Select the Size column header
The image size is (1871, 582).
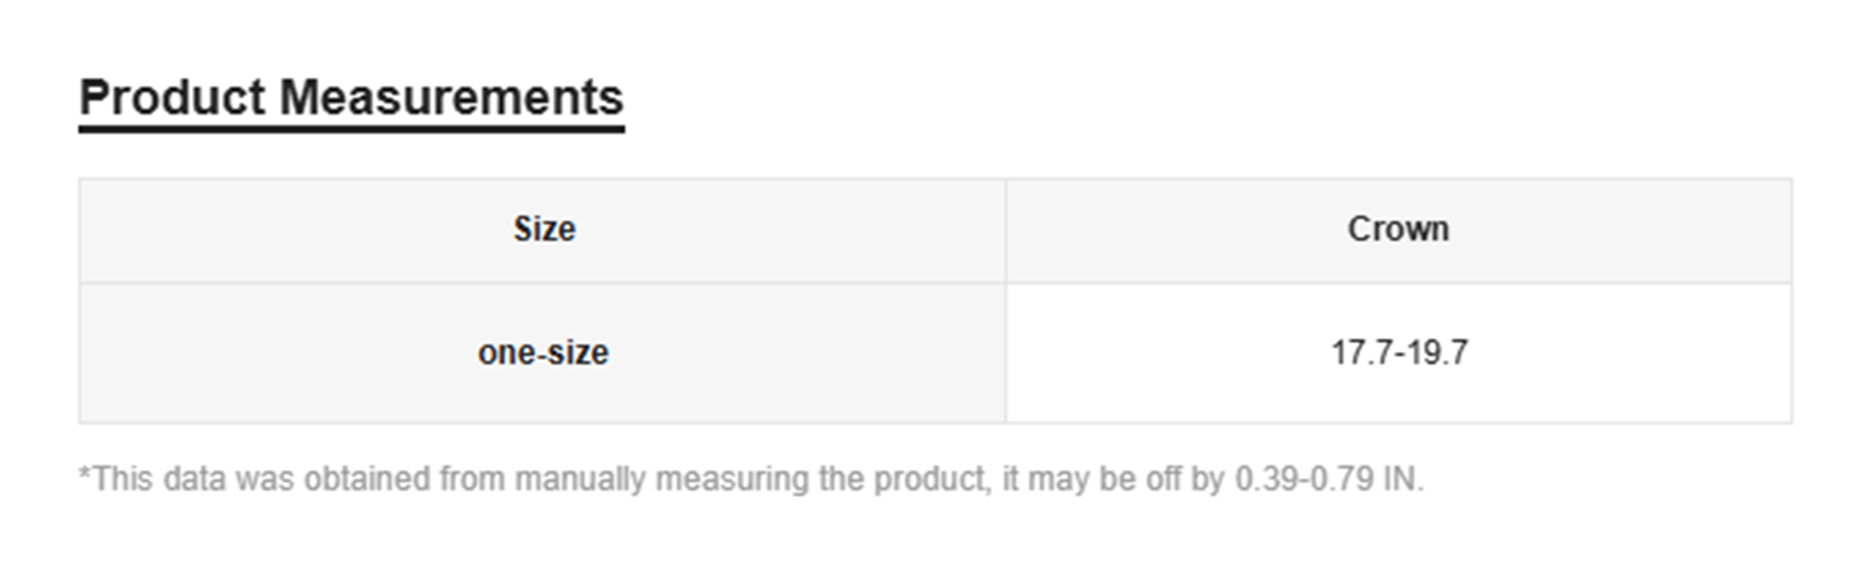pos(544,229)
